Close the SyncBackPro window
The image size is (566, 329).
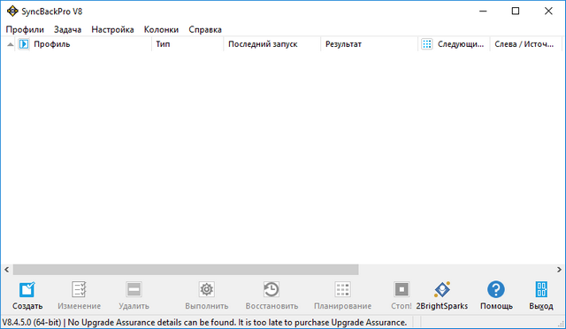[548, 11]
